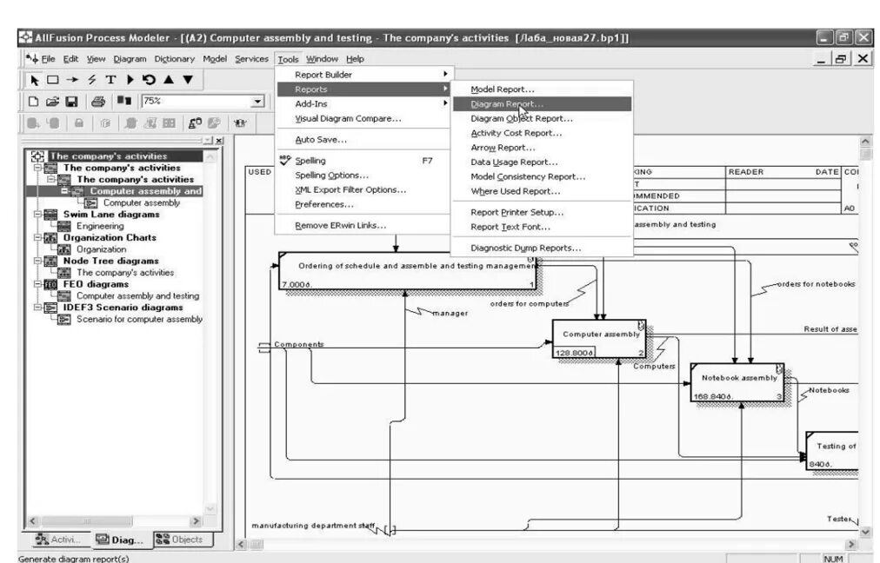The image size is (880, 563).
Task: Click the bug-shaped icon on third toolbar
Action: [240, 123]
